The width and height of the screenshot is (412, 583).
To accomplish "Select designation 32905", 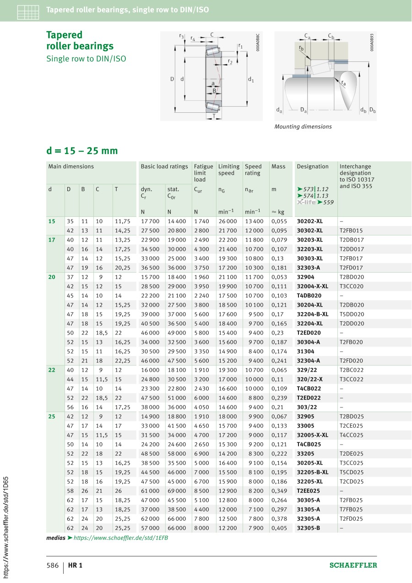I will [x=304, y=417].
